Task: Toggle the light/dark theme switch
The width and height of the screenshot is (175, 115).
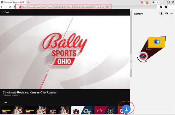Action: pos(155,2)
